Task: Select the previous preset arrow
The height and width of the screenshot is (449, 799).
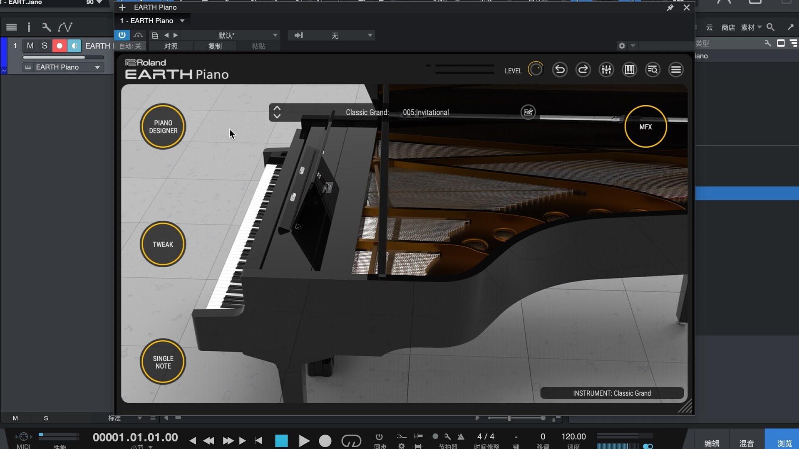Action: [166, 35]
